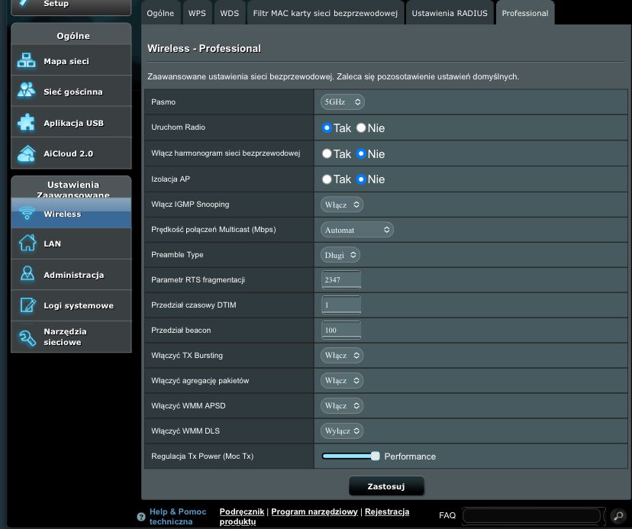Expand the Preamble Type dropdown
The height and width of the screenshot is (529, 632).
pos(340,255)
